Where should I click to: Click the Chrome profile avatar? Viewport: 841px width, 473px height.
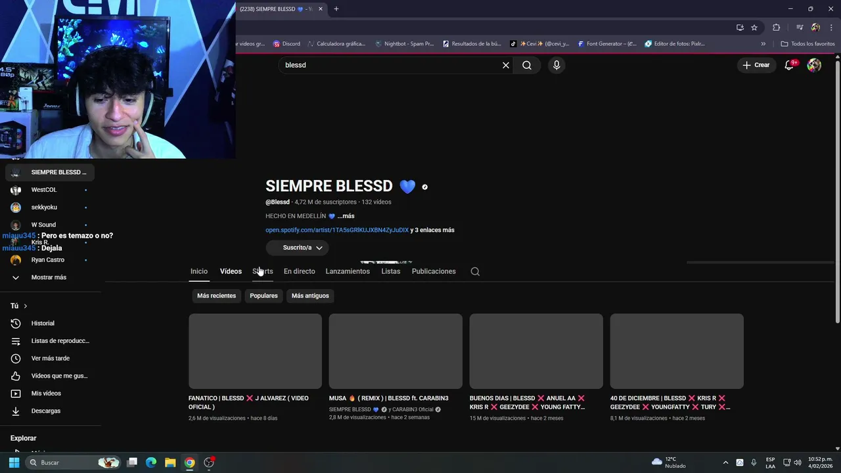pyautogui.click(x=815, y=28)
